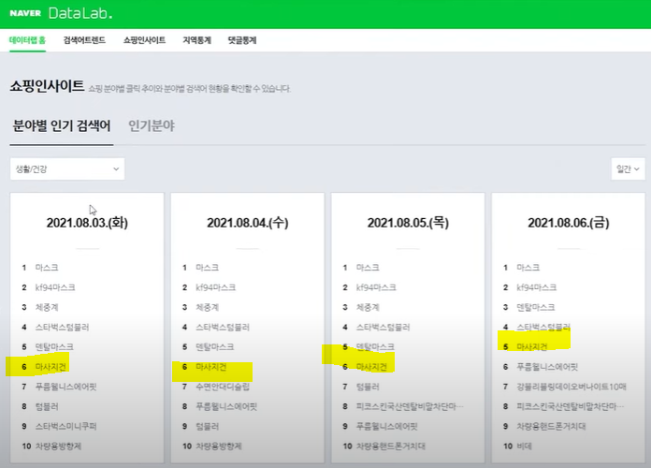Click 덴탈마스크 ranked 3 on 08.06
The width and height of the screenshot is (651, 468).
pyautogui.click(x=536, y=308)
